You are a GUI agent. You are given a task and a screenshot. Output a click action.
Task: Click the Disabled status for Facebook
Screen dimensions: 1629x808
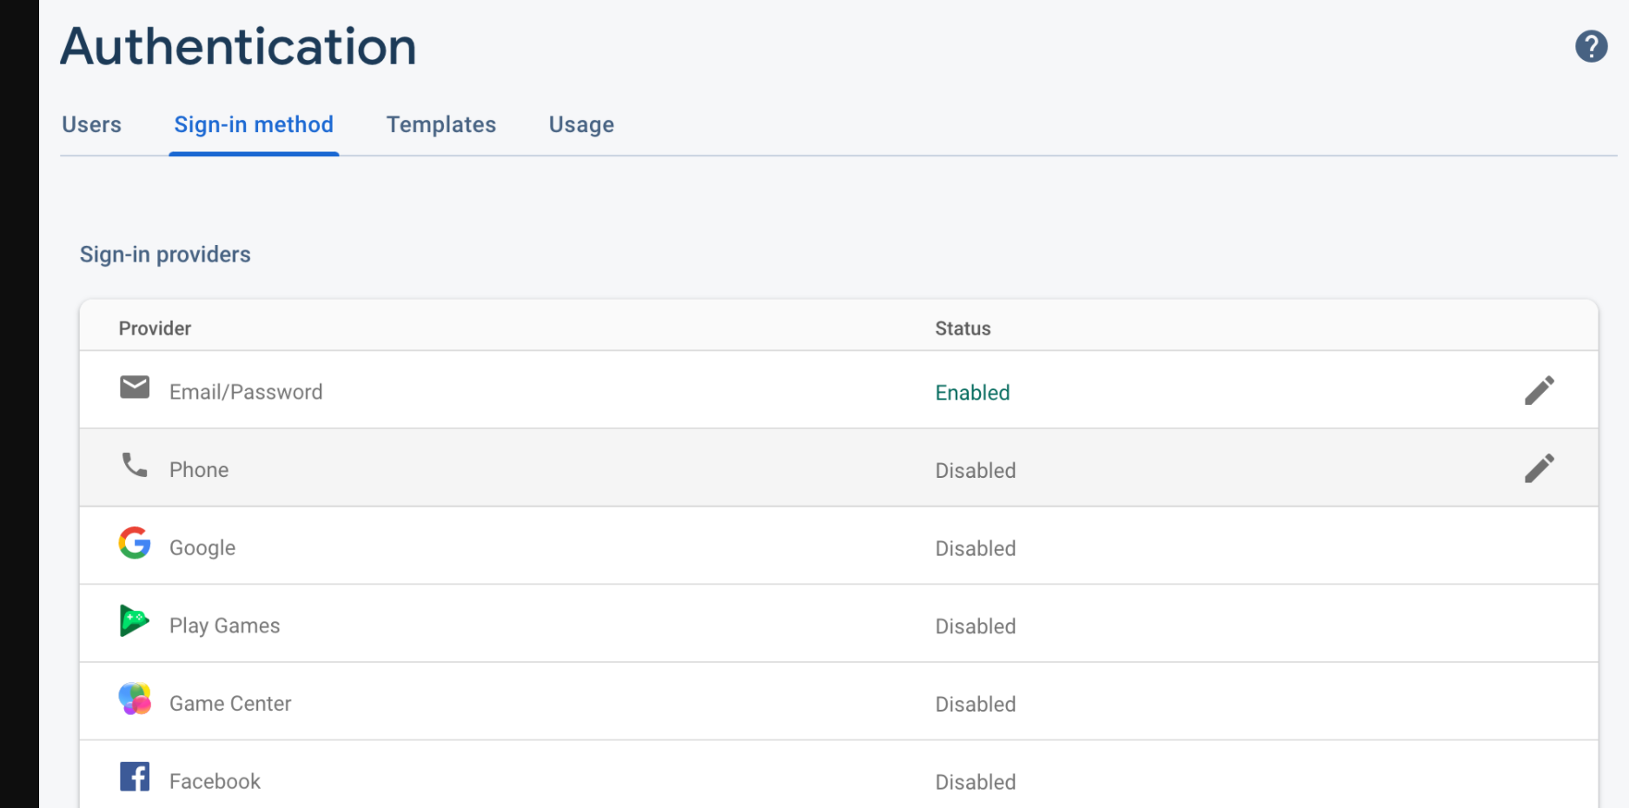coord(976,783)
